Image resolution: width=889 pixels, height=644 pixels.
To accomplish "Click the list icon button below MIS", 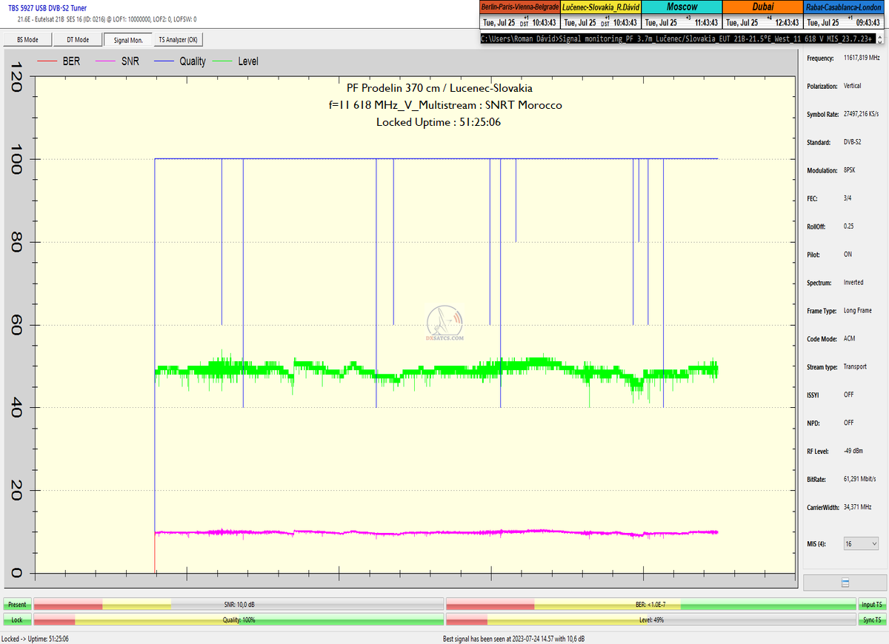I will tap(845, 583).
